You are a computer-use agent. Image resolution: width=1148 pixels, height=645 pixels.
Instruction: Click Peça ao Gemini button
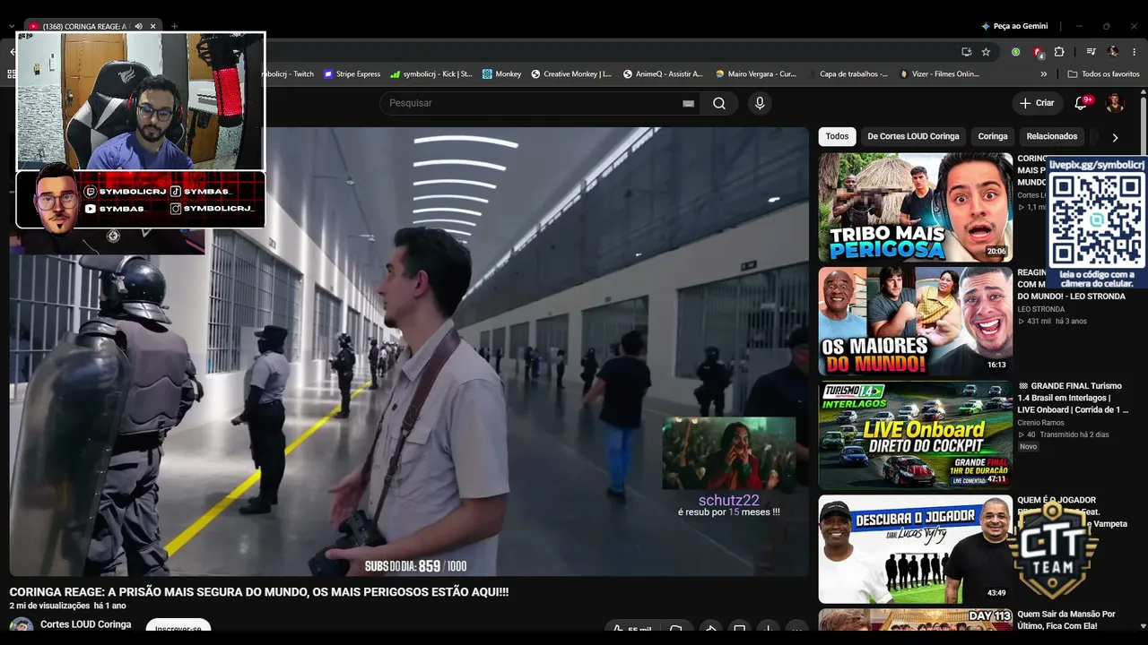1013,26
